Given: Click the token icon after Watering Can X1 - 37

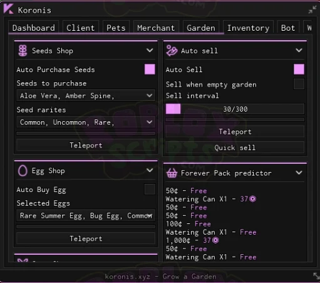Looking at the screenshot, I should (253, 199).
